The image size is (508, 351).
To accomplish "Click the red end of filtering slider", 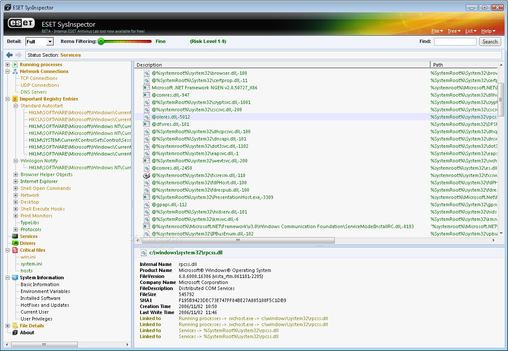I will 149,41.
